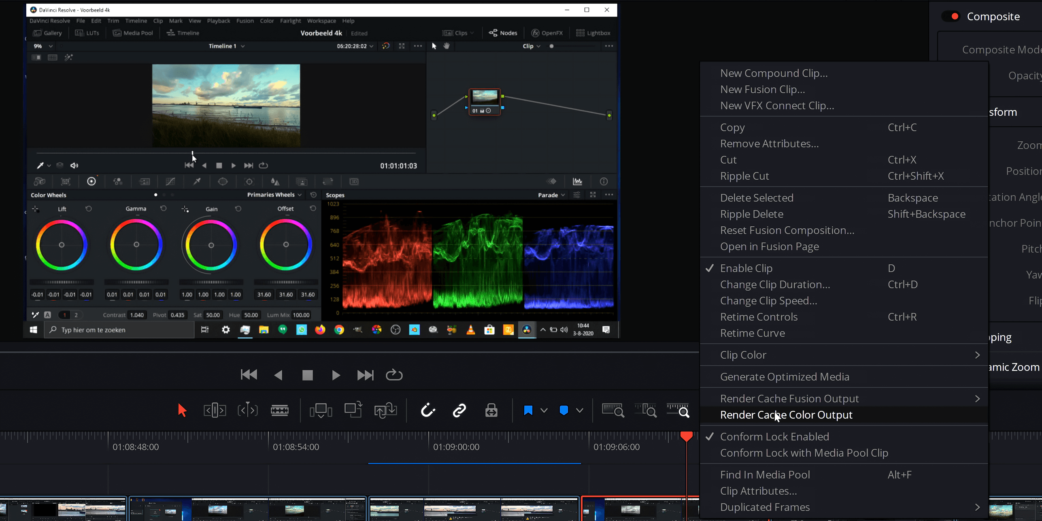
Task: Open the Parade scope type dropdown
Action: click(551, 195)
